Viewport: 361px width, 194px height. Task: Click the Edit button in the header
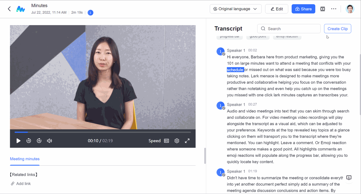(x=276, y=9)
